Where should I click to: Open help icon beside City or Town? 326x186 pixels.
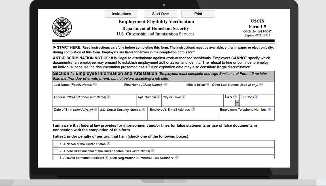pos(184,97)
